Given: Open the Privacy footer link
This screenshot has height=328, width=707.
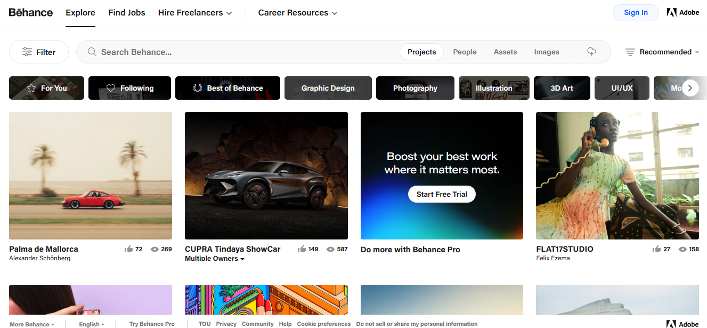Looking at the screenshot, I should (226, 324).
